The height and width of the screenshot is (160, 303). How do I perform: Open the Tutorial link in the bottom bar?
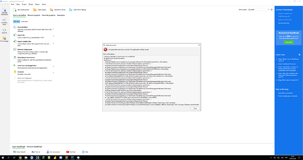pos(36,152)
